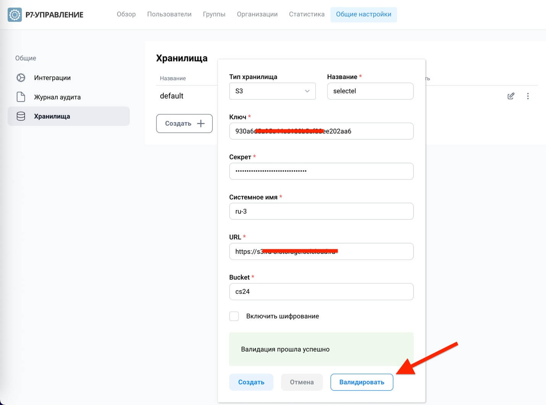Click the Общие sidebar section label
The width and height of the screenshot is (546, 405).
(26, 58)
